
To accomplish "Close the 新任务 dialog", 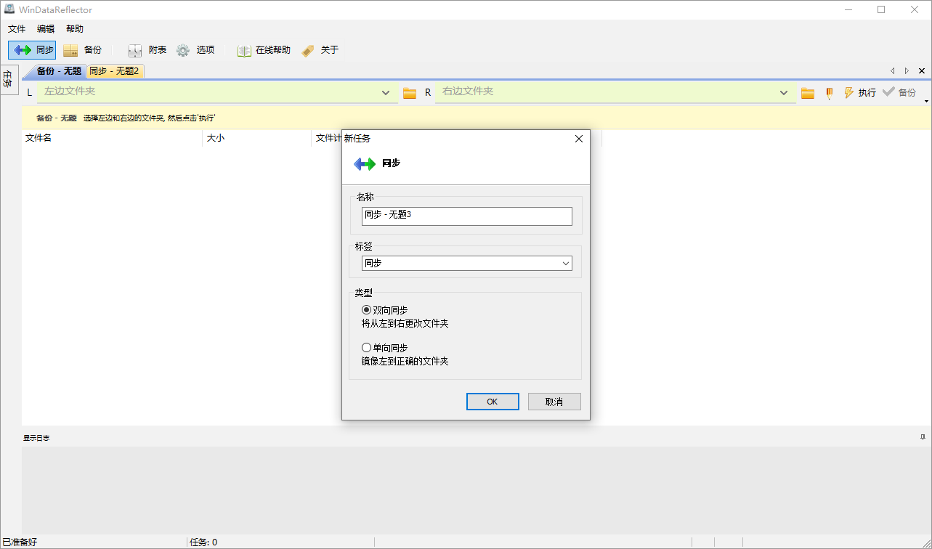I will [x=579, y=139].
